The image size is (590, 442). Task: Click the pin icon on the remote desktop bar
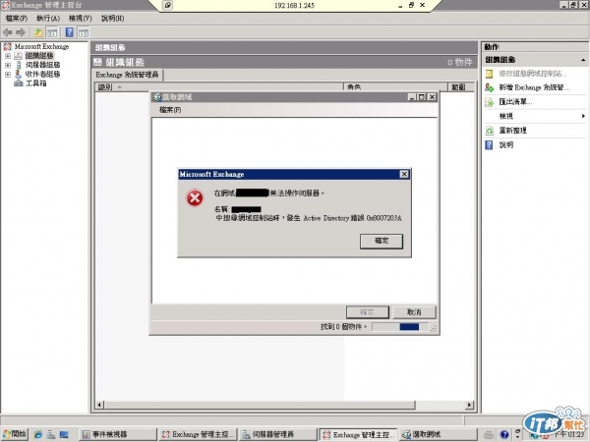coord(167,5)
